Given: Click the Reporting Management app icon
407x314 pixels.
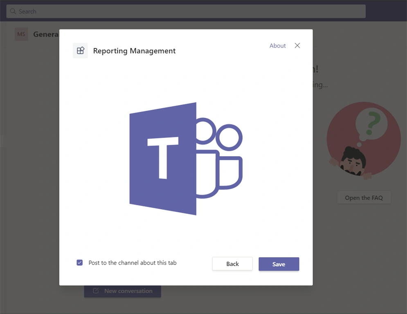Looking at the screenshot, I should click(80, 50).
